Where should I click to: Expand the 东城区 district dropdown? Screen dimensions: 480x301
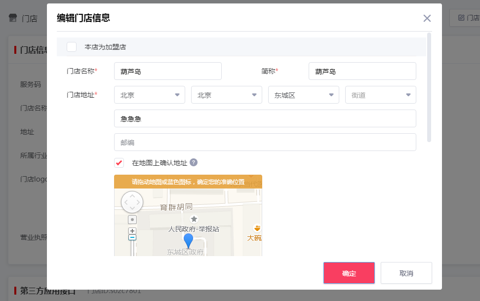coord(303,94)
